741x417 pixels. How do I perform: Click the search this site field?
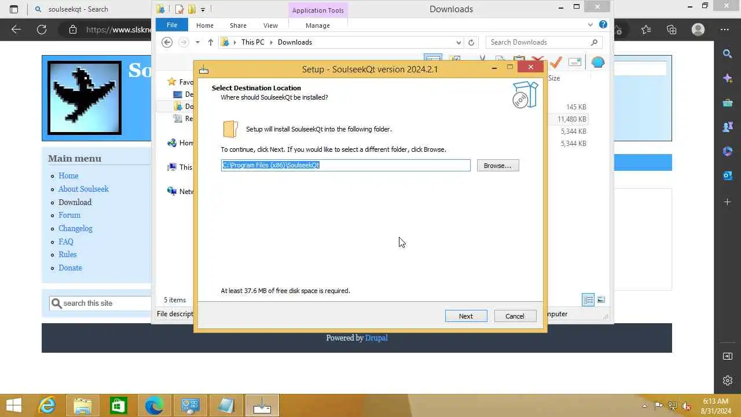(100, 303)
